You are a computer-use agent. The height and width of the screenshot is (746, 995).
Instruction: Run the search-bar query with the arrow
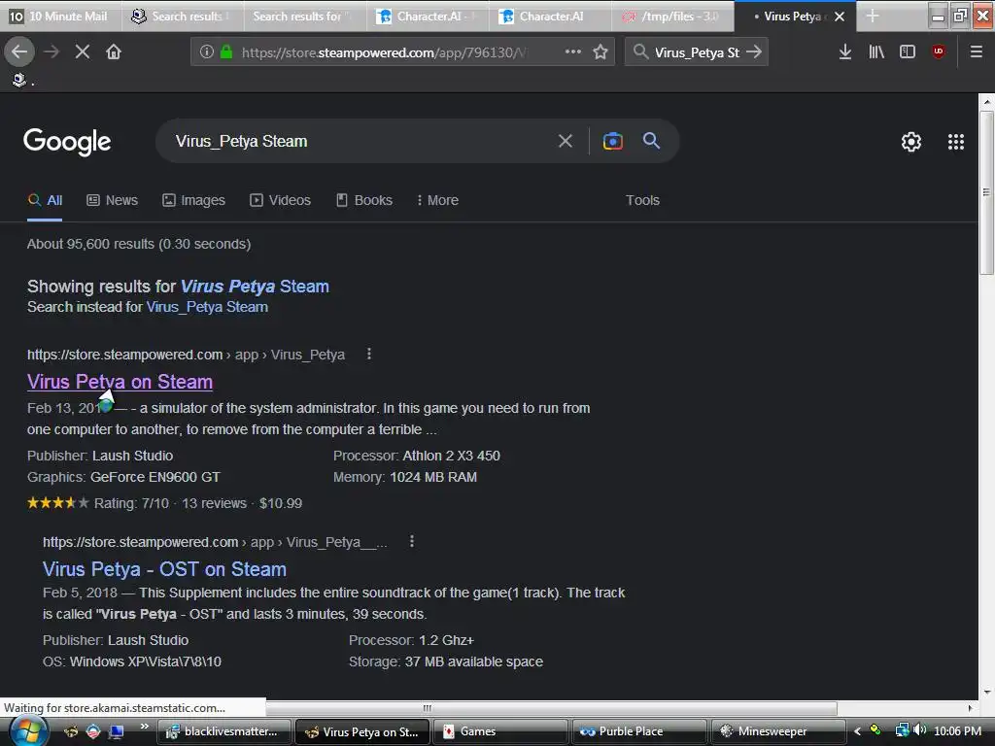pyautogui.click(x=754, y=52)
